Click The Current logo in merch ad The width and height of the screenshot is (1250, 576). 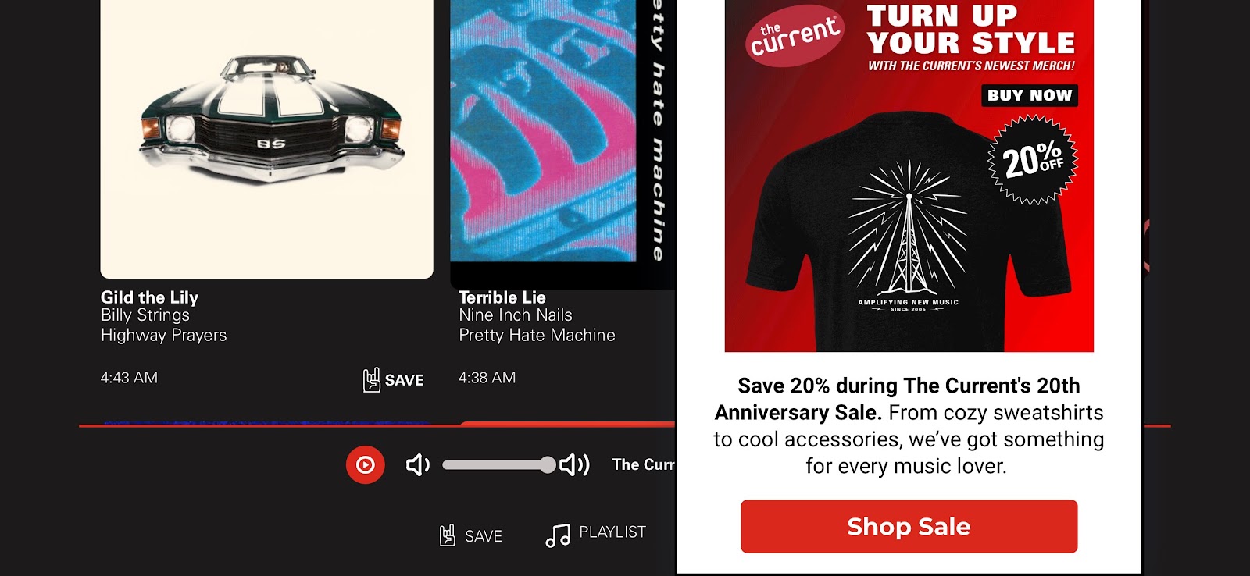[795, 35]
